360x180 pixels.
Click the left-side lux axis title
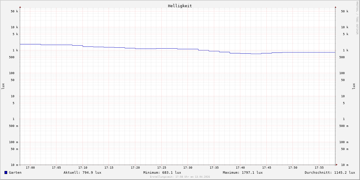[3, 86]
